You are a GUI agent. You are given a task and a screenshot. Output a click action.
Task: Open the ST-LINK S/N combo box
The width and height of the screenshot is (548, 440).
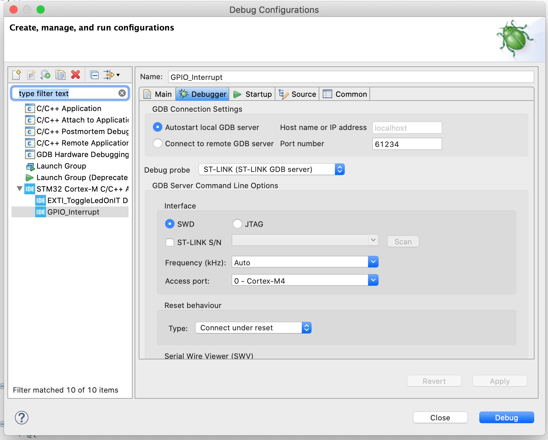click(x=305, y=240)
